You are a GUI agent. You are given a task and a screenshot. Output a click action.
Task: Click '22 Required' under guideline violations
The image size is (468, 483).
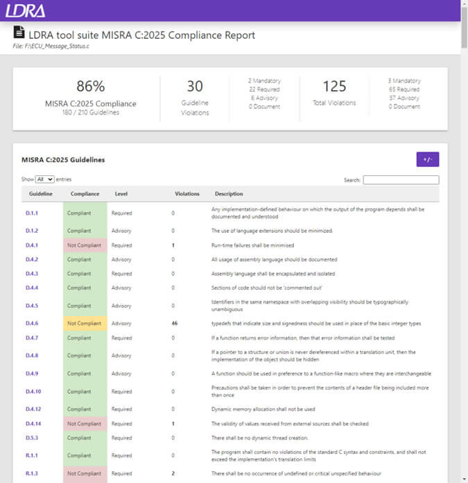click(x=264, y=89)
